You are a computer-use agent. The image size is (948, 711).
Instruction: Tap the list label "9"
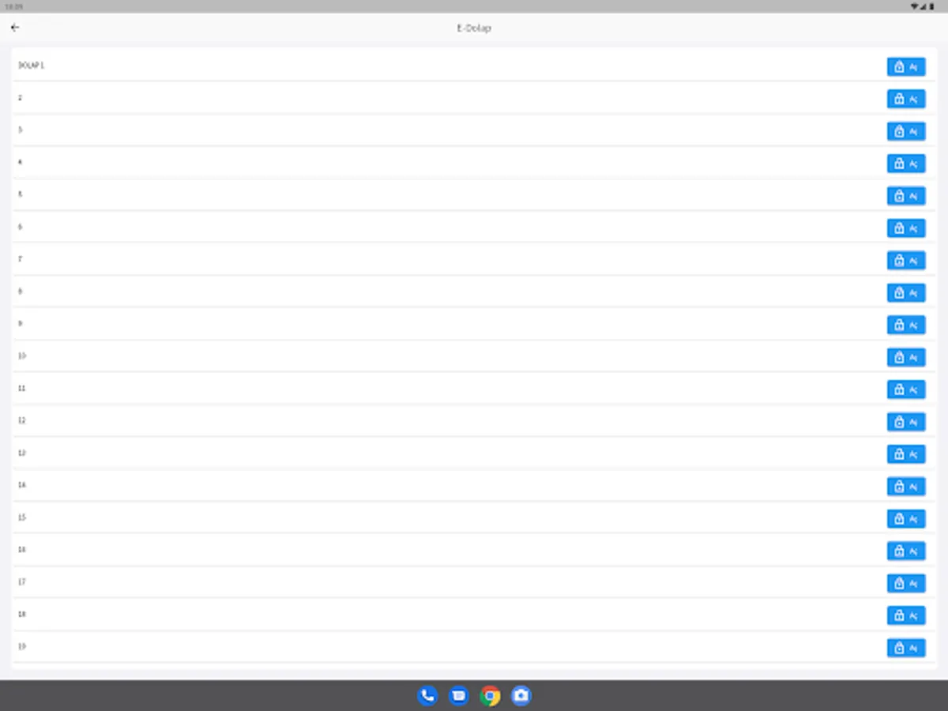tap(21, 323)
